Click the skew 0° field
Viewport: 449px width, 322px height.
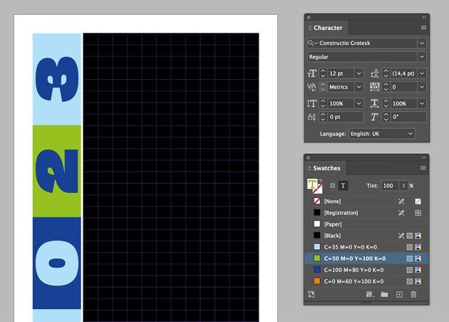[408, 117]
